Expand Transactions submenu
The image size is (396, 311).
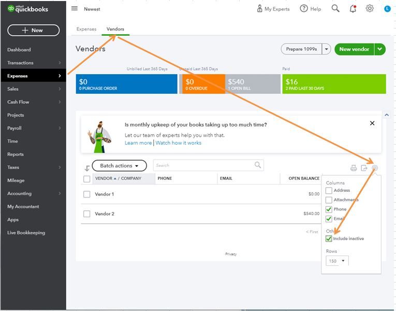pyautogui.click(x=60, y=63)
